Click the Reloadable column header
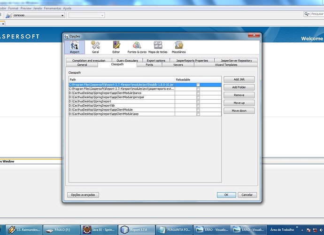This screenshot has width=324, height=235. 198,79
